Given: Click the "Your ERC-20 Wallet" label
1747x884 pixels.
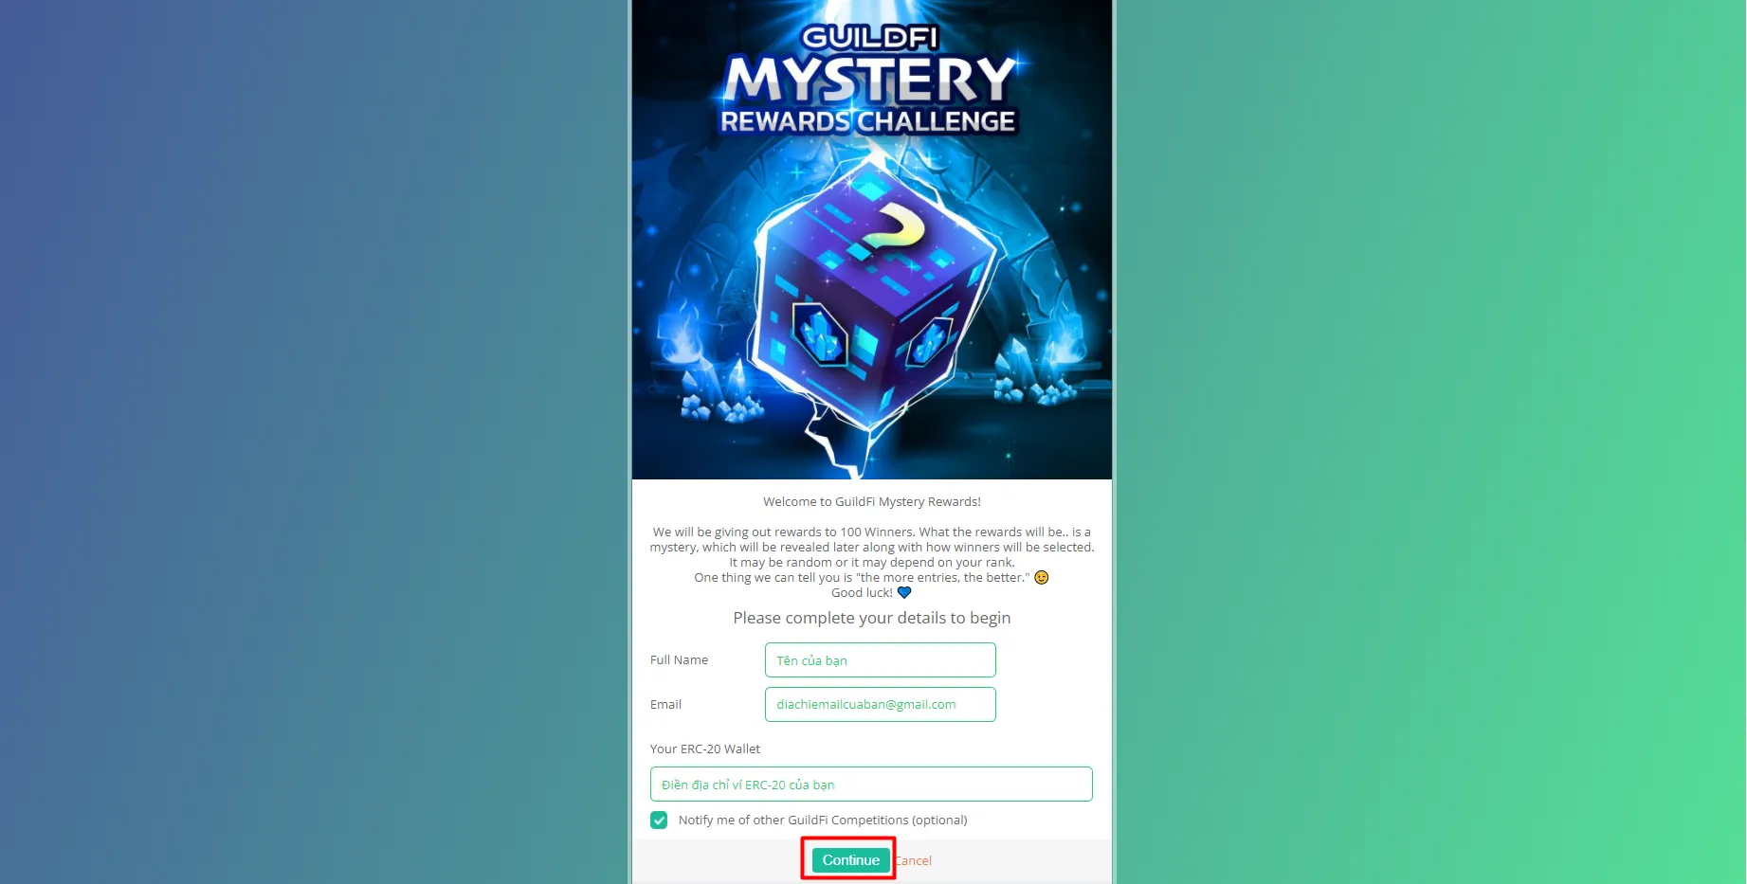Looking at the screenshot, I should click(x=705, y=749).
